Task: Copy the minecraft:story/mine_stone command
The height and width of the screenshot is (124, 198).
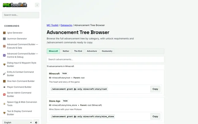Action: pos(155,117)
